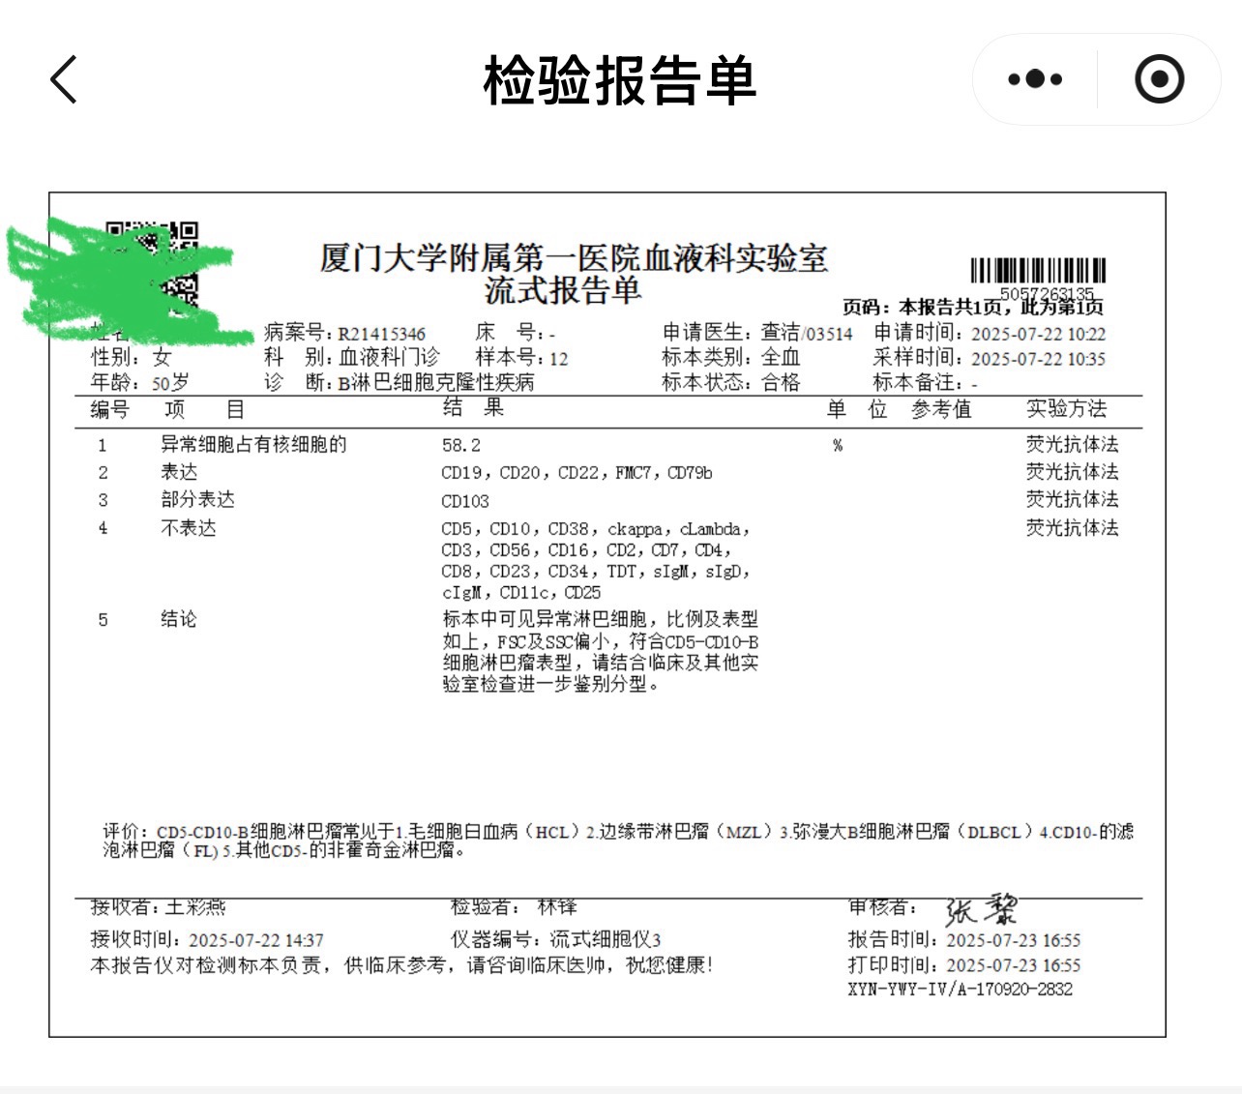The image size is (1242, 1094).
Task: Tap diagnosis text B淋巴细胞克隆性疾病
Action: (435, 383)
